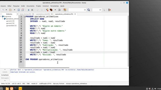Click the Execute gears icon
The image size is (161, 90).
pyautogui.click(x=59, y=10)
